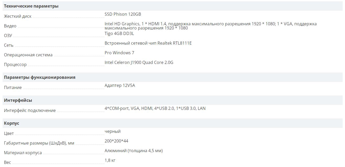Image resolution: width=345 pixels, height=167 pixels.
Task: Click the "Процессор" parameter label
Action: tap(15, 64)
